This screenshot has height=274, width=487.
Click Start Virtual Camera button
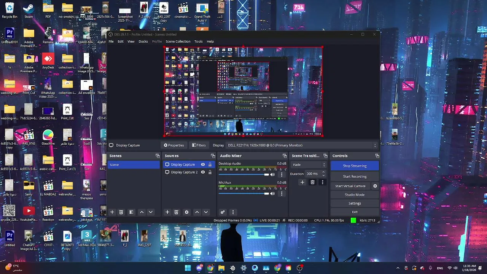coord(350,186)
